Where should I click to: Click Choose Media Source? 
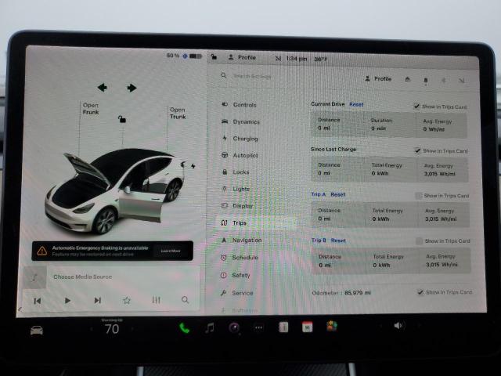pos(83,277)
